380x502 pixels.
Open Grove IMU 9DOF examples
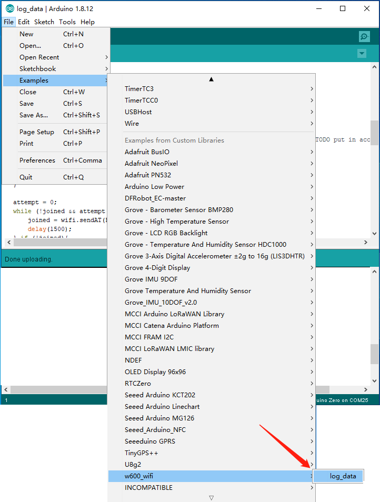coord(212,279)
